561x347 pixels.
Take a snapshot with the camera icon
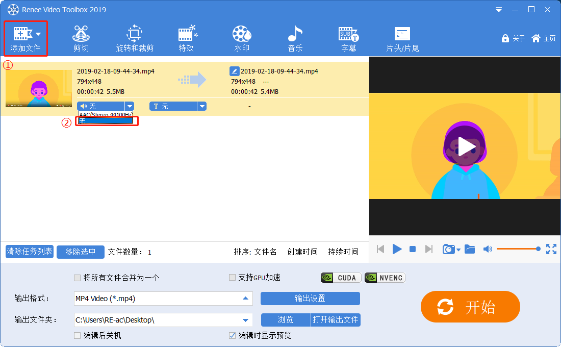pyautogui.click(x=448, y=249)
